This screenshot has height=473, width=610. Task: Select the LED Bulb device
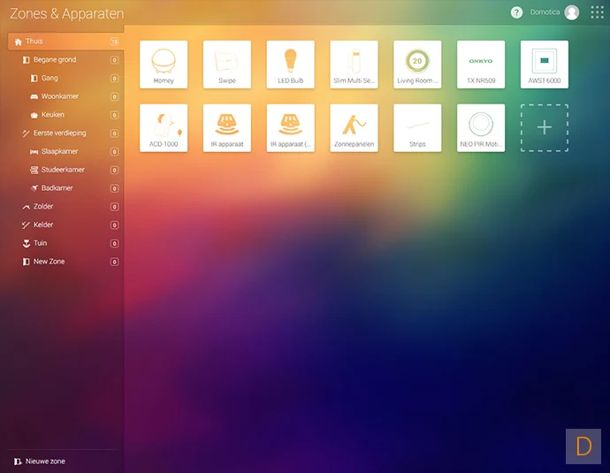[290, 65]
